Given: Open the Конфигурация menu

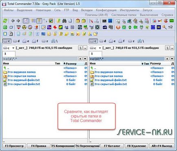Looking at the screenshot, I should point(106,10).
